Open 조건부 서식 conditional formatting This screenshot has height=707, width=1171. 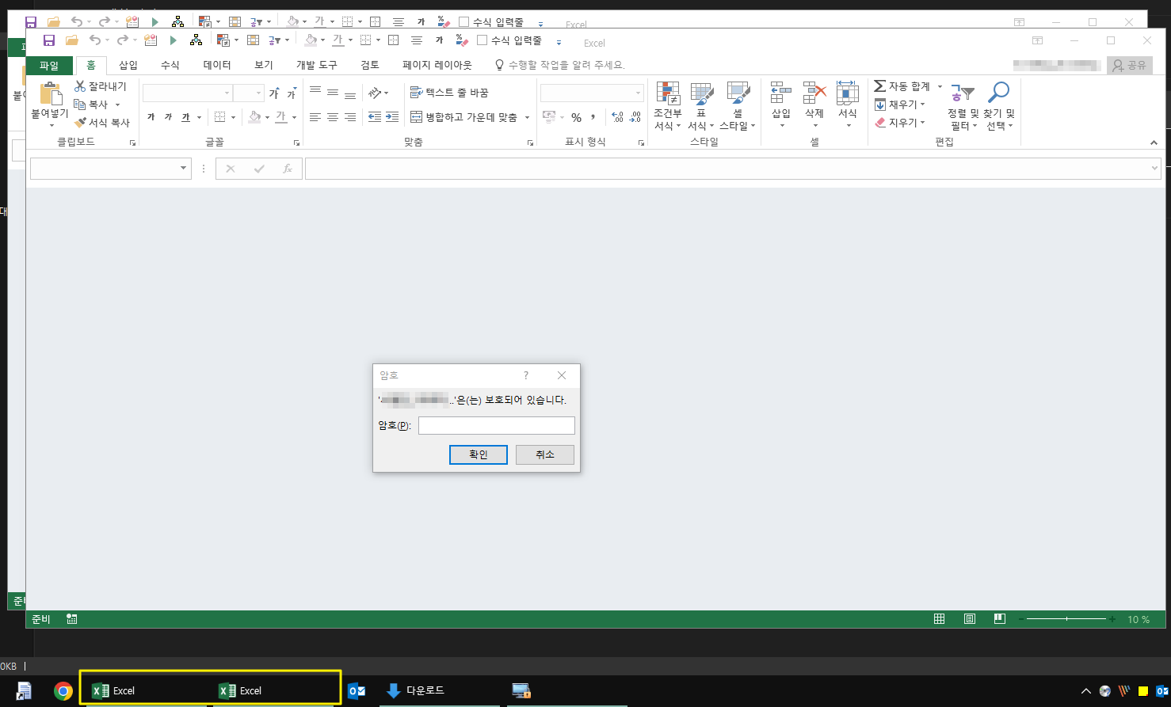(x=668, y=106)
